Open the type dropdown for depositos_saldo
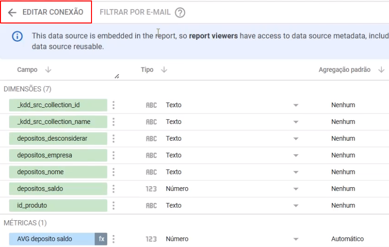The image size is (389, 247). (296, 189)
